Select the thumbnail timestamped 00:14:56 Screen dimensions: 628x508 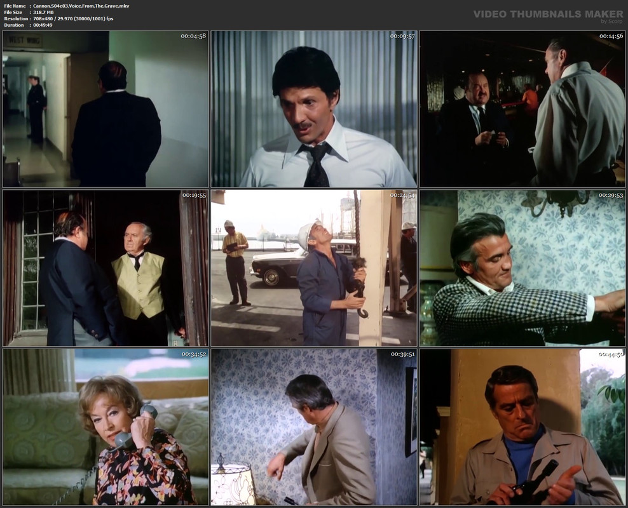pos(522,109)
